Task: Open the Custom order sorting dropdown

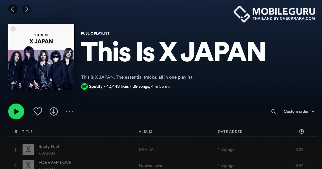Action: click(x=299, y=111)
